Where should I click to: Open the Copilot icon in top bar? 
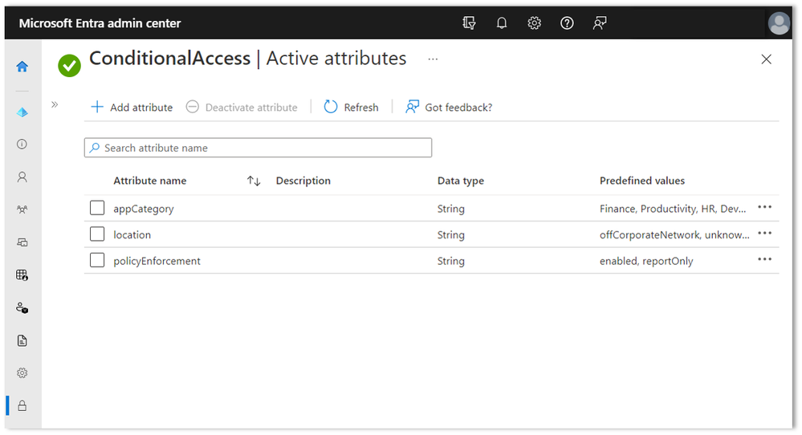[x=470, y=23]
